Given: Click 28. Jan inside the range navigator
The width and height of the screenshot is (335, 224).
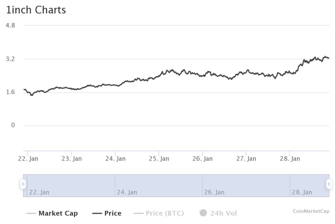Looking at the screenshot, I should pyautogui.click(x=302, y=192).
